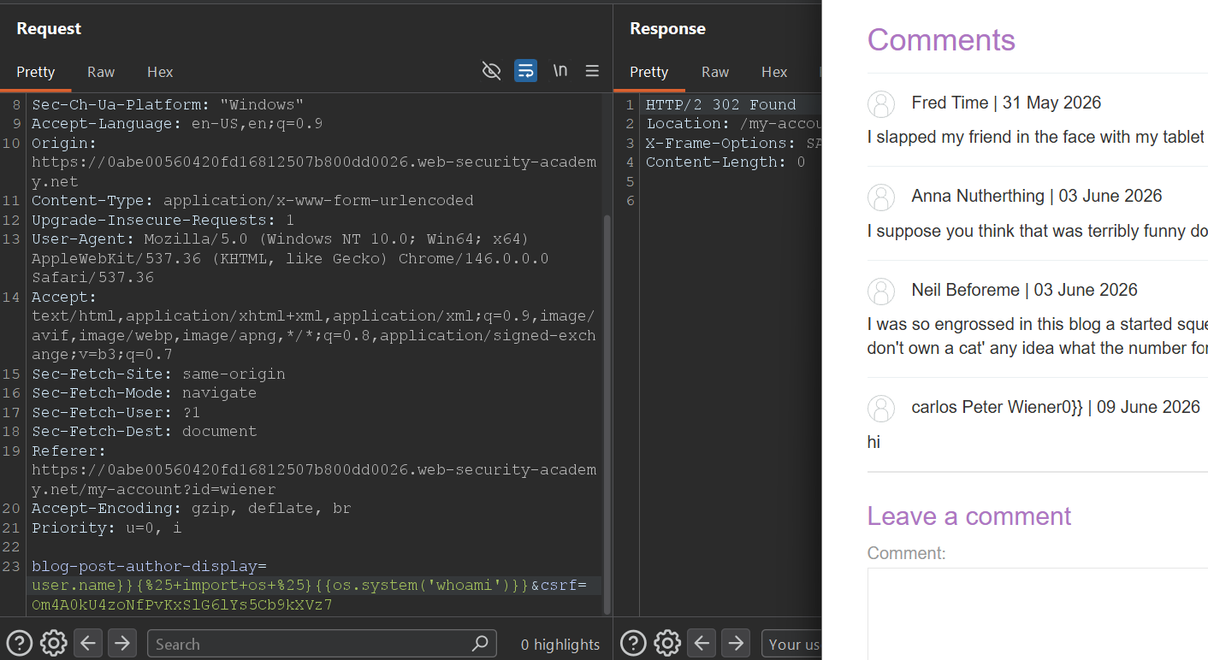1208x660 pixels.
Task: Click the Response pane back arrow button
Action: 702,643
